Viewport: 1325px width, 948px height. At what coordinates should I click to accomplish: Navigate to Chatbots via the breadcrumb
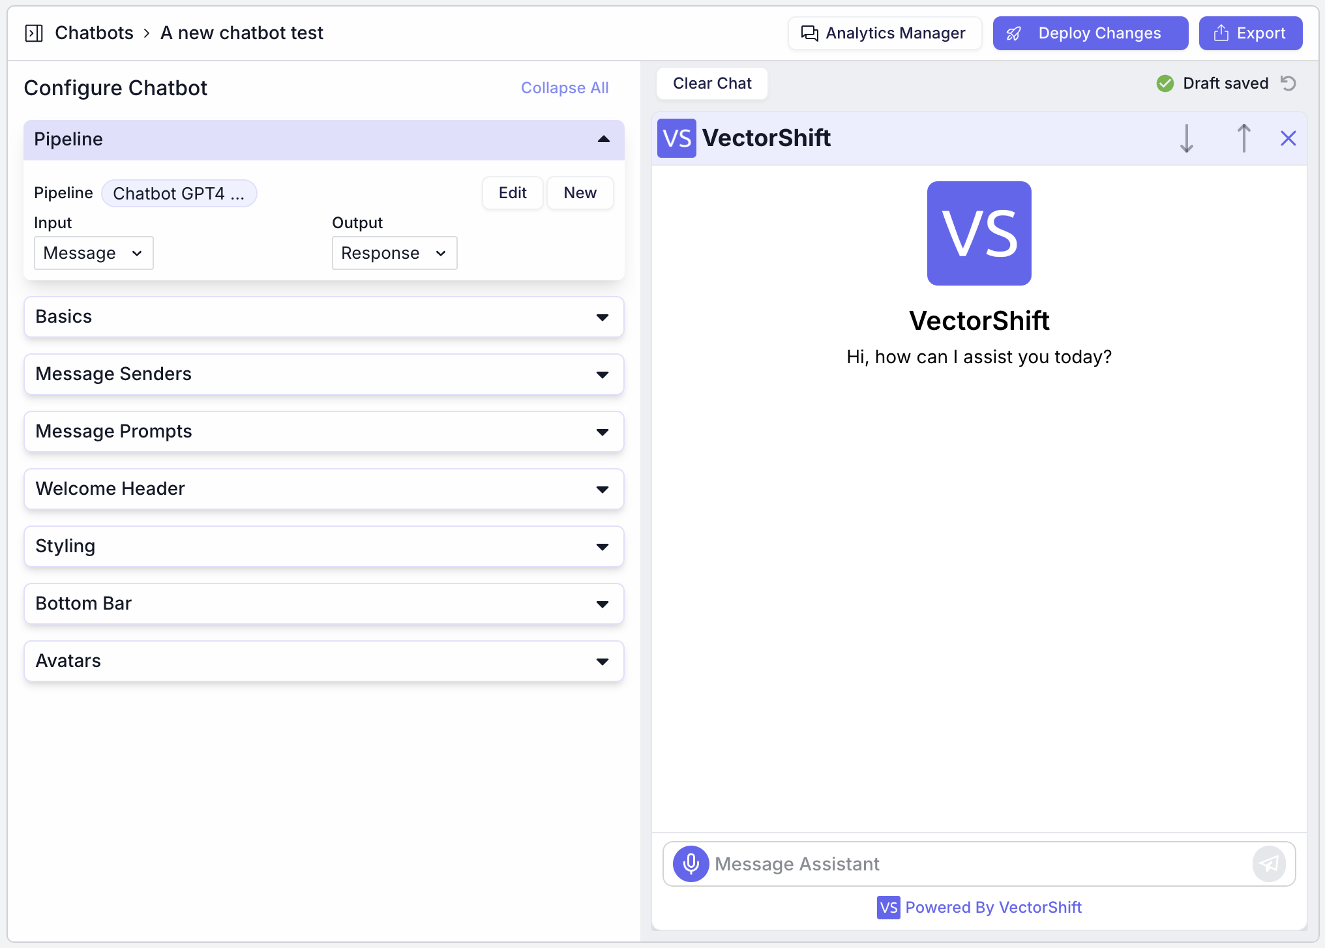(x=94, y=33)
